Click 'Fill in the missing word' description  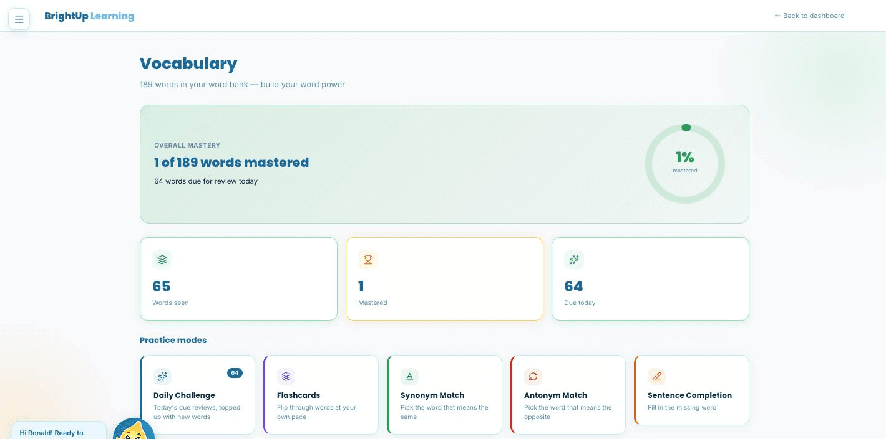[x=682, y=408]
